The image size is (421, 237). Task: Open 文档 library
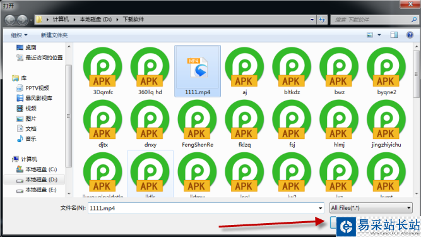click(27, 129)
